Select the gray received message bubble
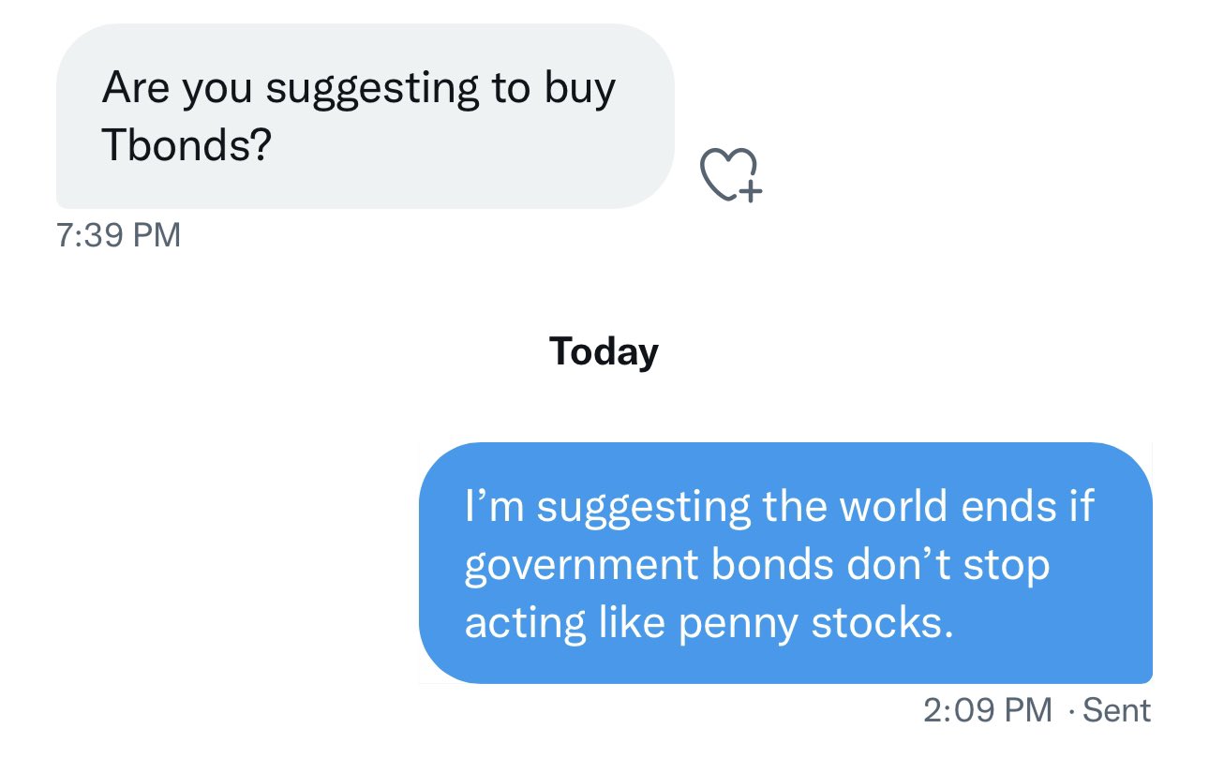The width and height of the screenshot is (1209, 773). point(366,115)
